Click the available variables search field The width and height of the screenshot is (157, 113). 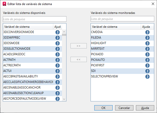(35, 19)
